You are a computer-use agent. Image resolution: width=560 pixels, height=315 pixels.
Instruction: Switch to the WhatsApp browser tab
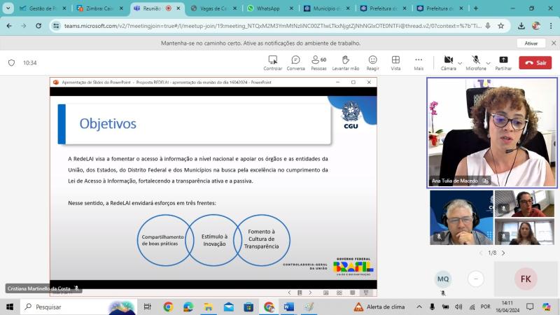tap(270, 8)
